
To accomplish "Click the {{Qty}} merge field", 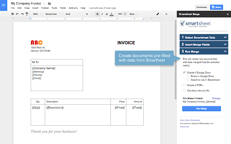I will tap(36, 108).
